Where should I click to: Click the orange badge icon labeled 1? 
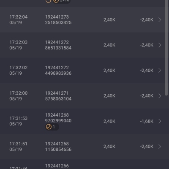point(52,127)
